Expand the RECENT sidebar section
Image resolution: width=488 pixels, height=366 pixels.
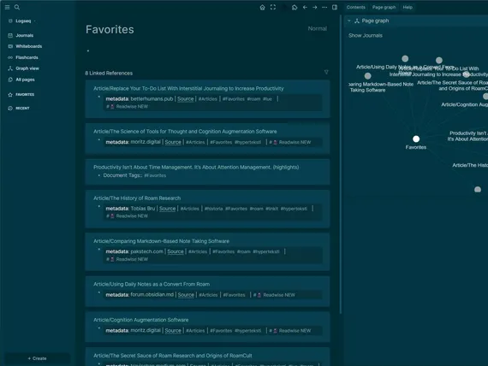click(x=22, y=109)
